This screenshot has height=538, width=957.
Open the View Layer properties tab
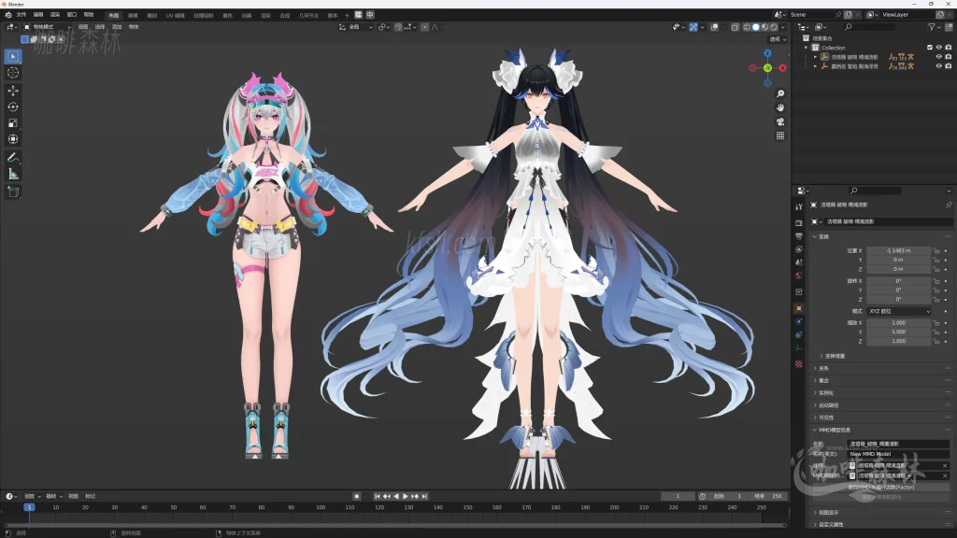798,249
